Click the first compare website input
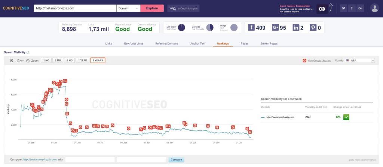Screen dimensions: 383x167 [90, 160]
